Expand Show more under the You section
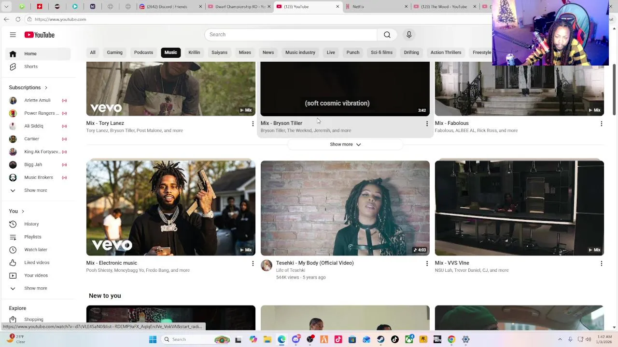The image size is (618, 347). point(39,288)
